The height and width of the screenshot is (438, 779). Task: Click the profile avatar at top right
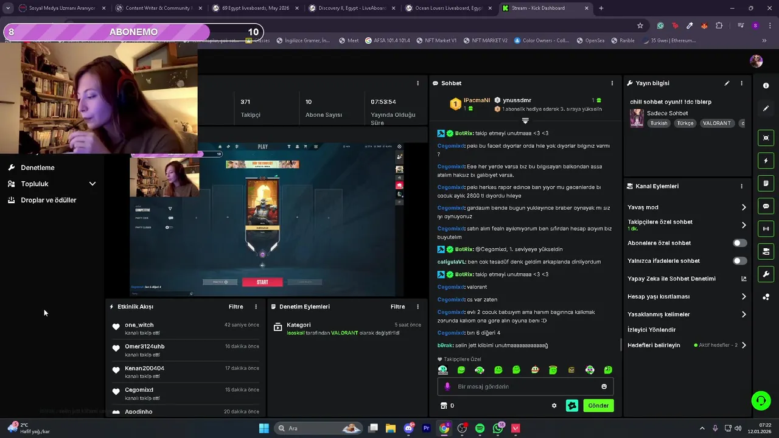(756, 61)
